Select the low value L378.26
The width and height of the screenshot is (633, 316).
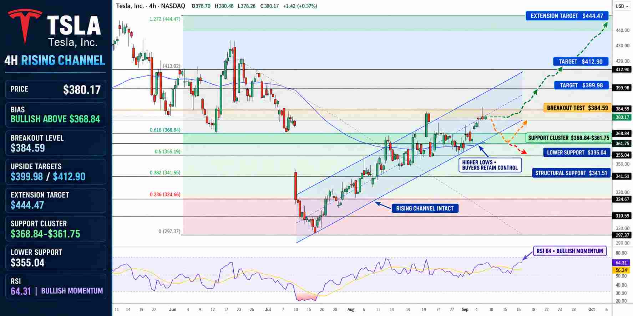coord(247,6)
